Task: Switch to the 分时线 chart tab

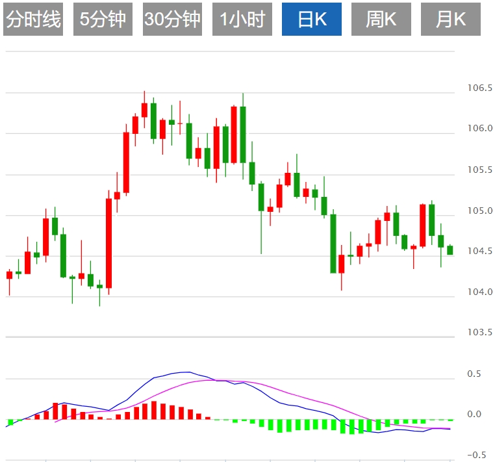Action: click(33, 19)
